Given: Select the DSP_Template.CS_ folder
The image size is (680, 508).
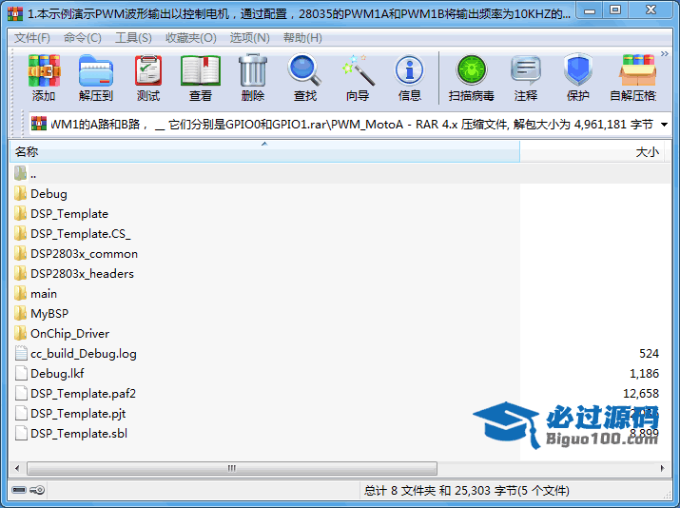Looking at the screenshot, I should 72,233.
